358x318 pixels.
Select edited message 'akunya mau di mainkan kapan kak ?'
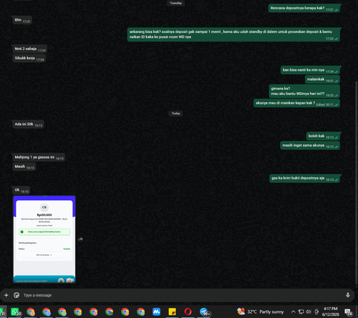point(296,103)
